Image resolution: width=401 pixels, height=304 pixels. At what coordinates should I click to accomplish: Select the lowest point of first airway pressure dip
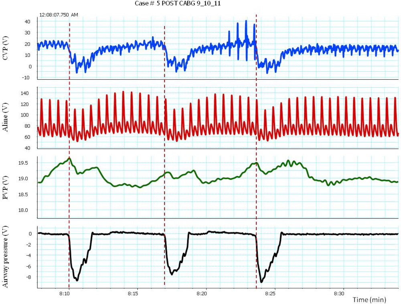(77, 280)
